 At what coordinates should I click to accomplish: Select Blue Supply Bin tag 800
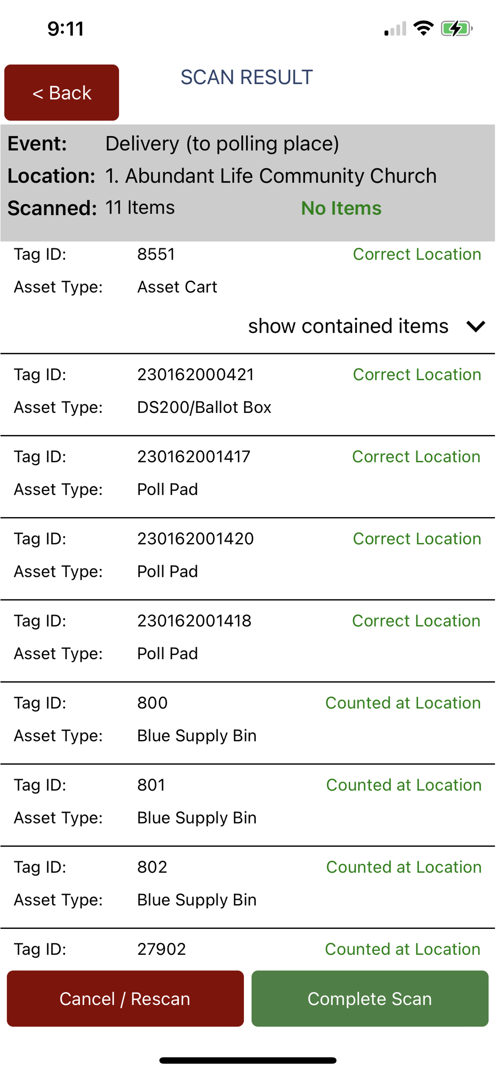tap(248, 723)
